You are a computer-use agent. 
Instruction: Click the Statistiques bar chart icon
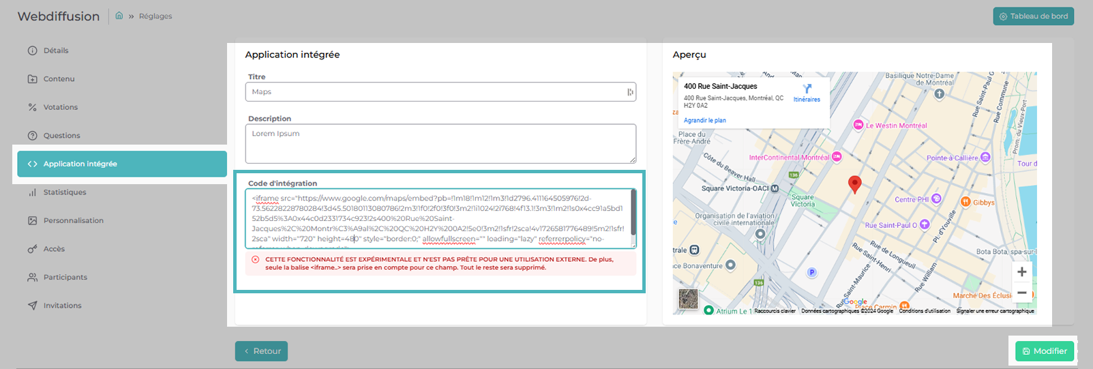pyautogui.click(x=32, y=192)
